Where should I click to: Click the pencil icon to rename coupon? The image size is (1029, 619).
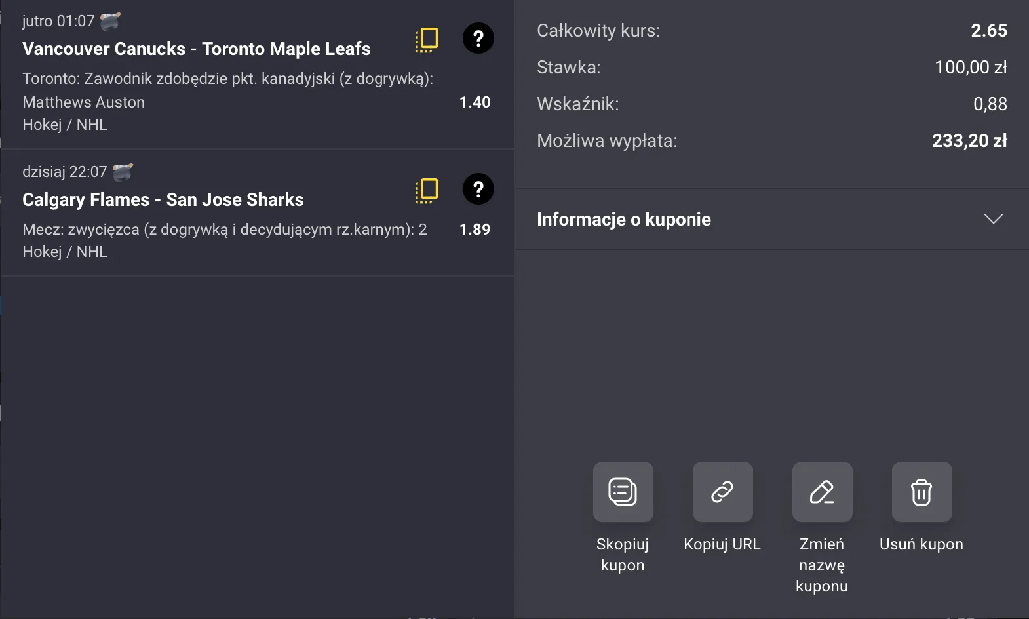(x=822, y=492)
